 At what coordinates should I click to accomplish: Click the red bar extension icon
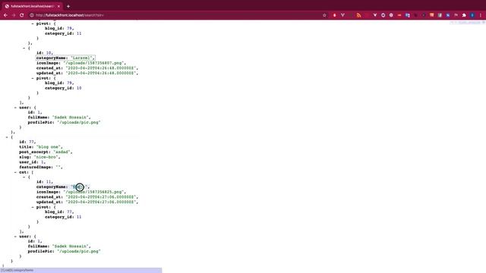click(x=399, y=15)
